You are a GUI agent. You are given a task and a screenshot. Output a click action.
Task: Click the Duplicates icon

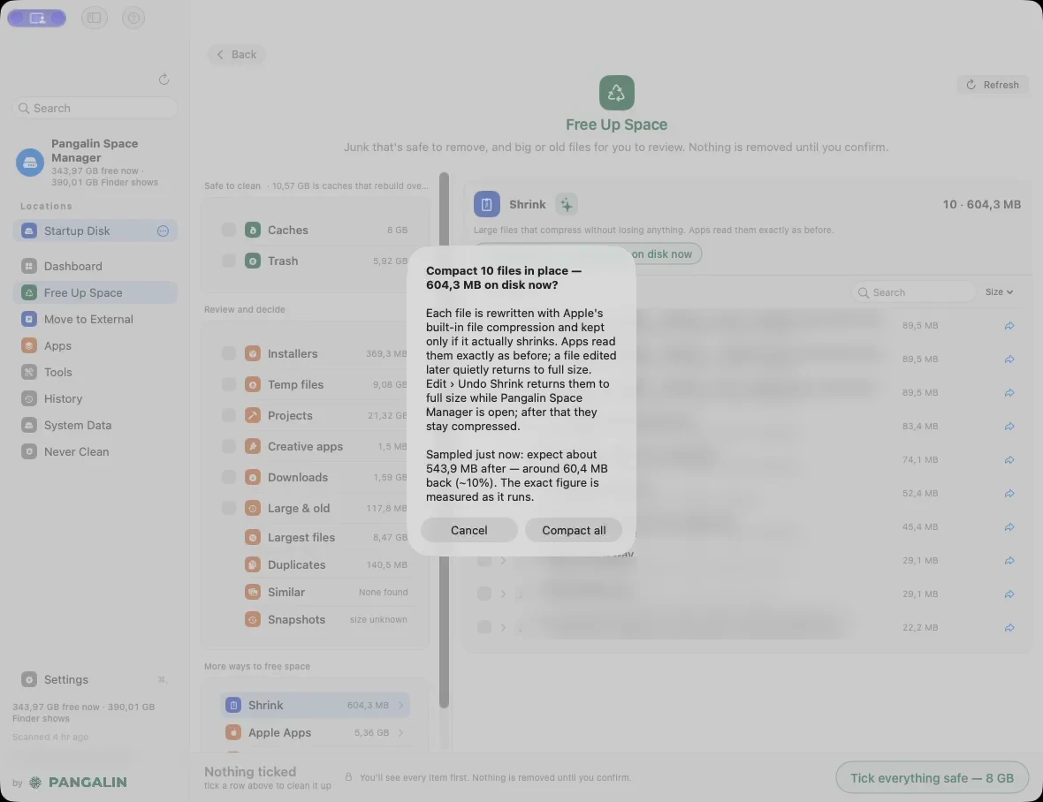point(253,564)
